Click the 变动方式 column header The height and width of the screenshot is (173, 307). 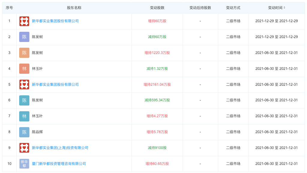click(x=233, y=8)
